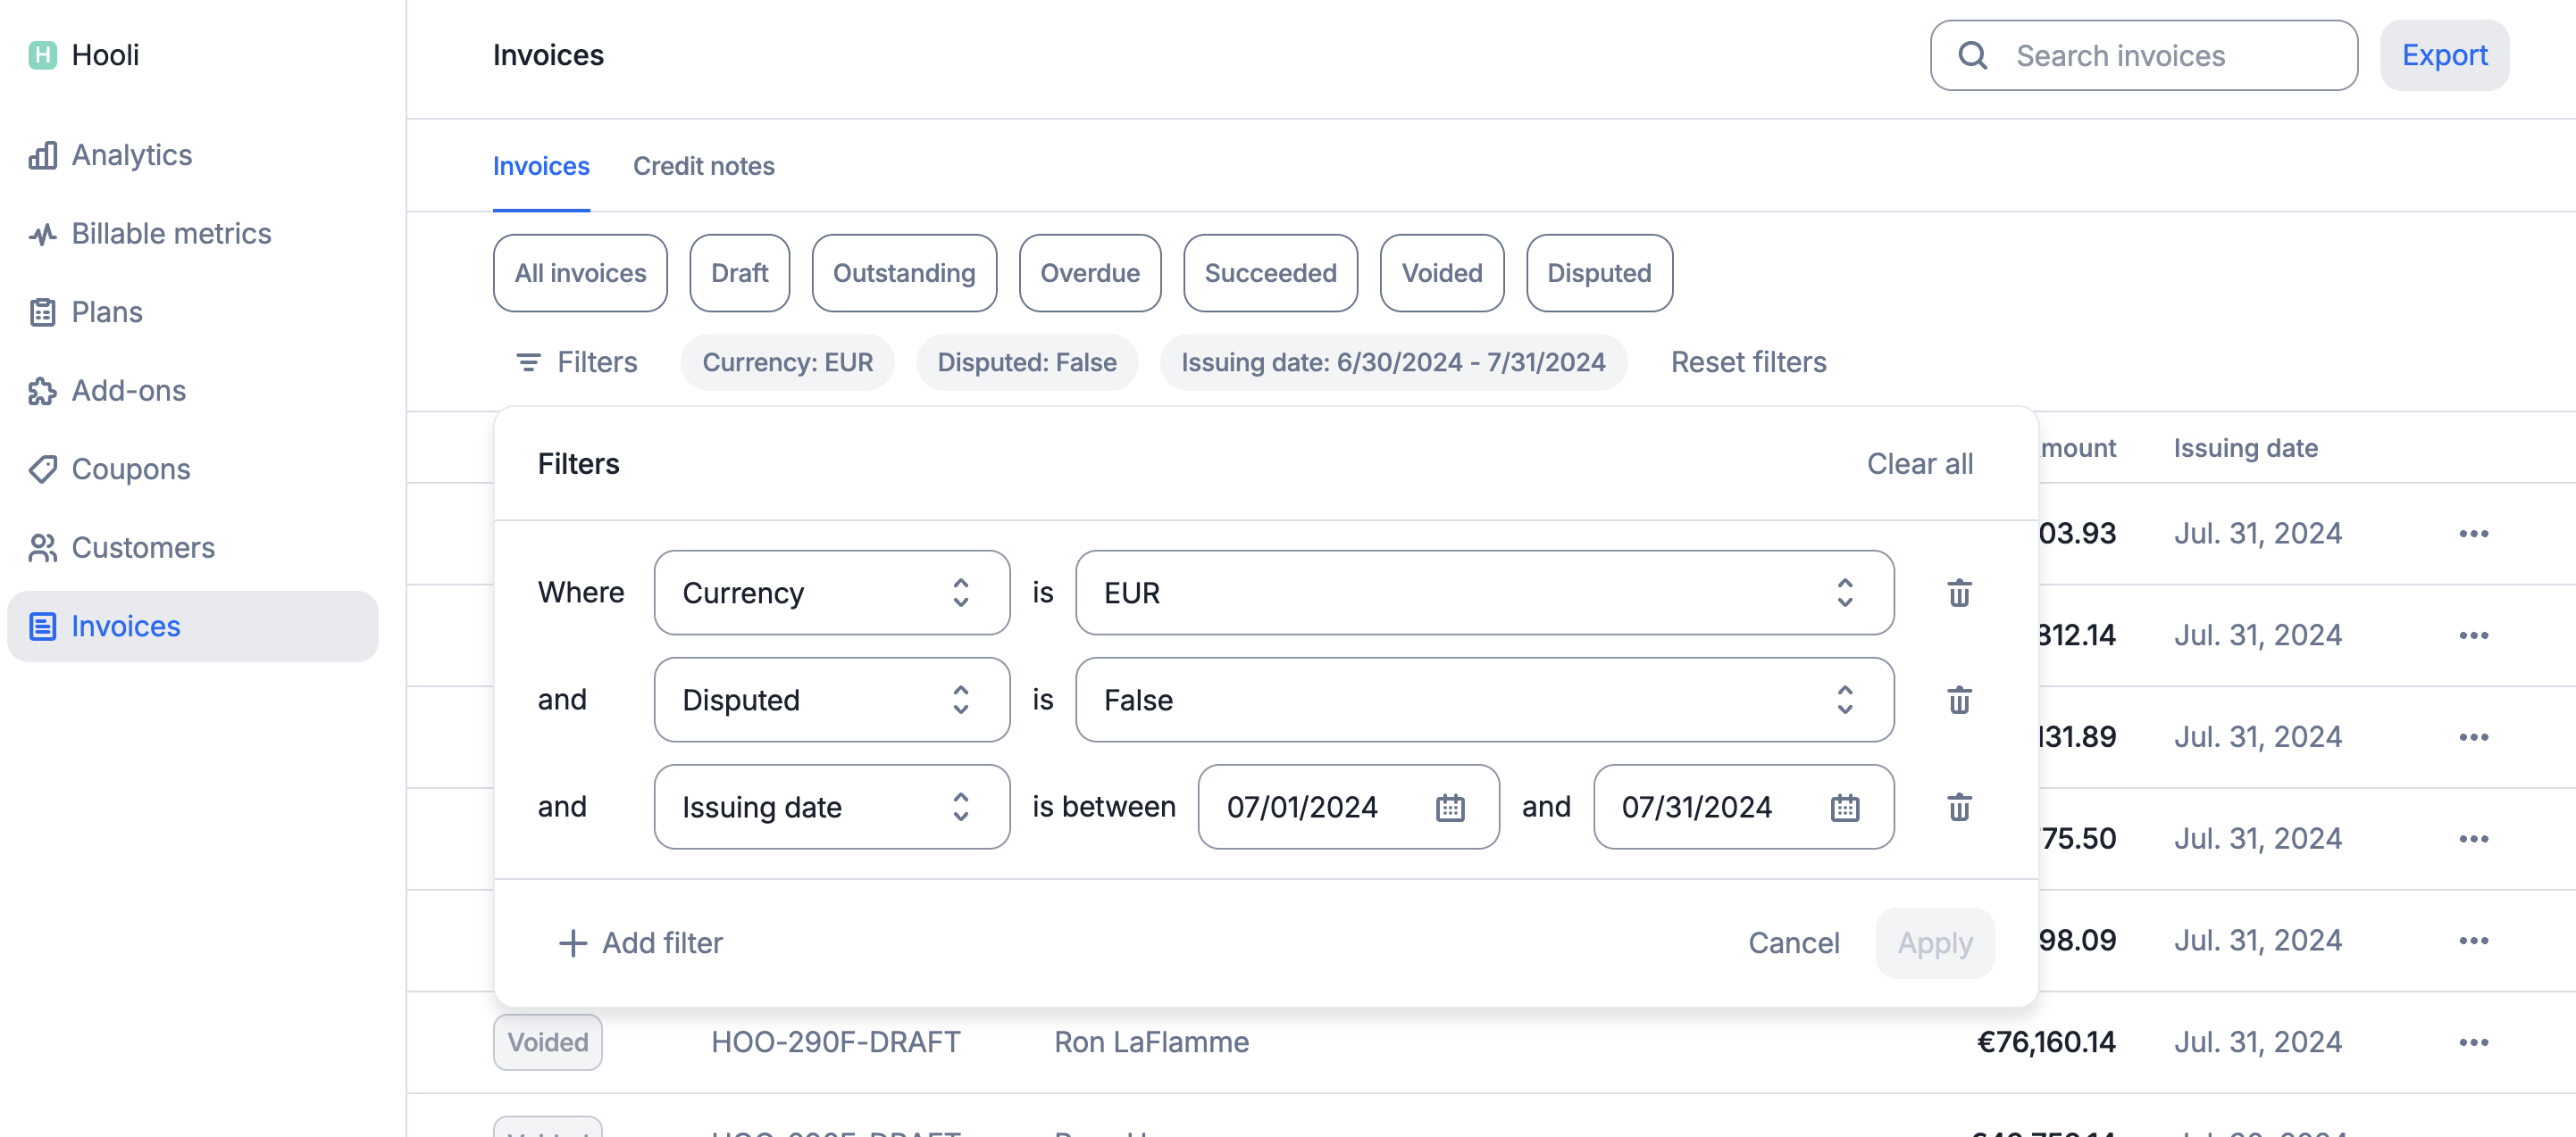Open the False value dropdown
Image resolution: width=2576 pixels, height=1137 pixels.
[1484, 700]
